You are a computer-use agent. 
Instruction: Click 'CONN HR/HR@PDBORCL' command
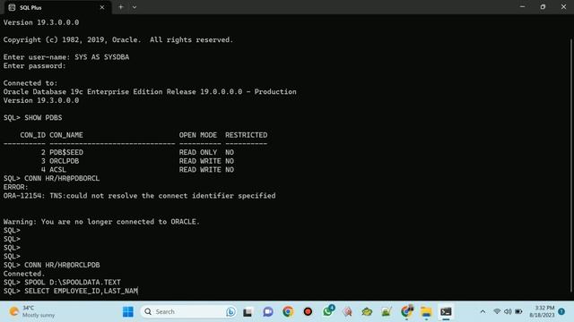(x=62, y=179)
